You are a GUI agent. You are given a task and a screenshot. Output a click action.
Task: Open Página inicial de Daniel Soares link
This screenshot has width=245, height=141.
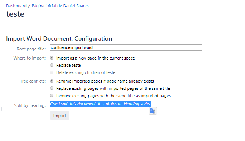[60, 6]
